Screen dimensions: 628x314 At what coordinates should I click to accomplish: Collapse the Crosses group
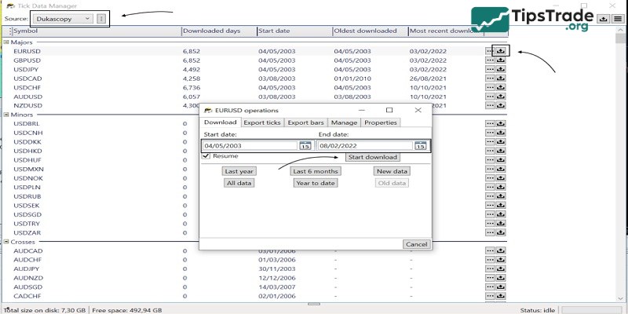point(6,242)
